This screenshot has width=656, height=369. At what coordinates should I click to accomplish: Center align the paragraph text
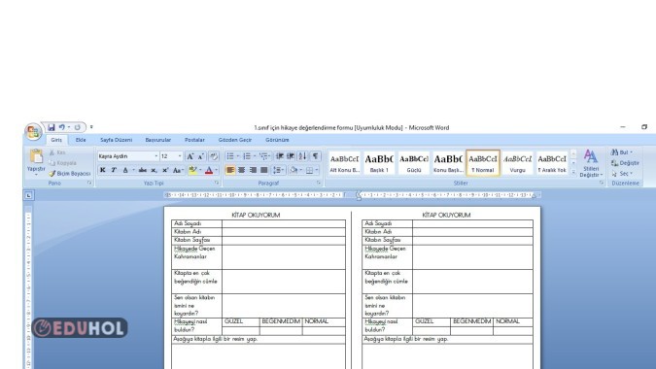pos(241,170)
